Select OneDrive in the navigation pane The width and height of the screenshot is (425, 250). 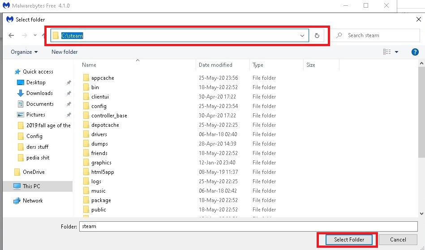(x=29, y=172)
